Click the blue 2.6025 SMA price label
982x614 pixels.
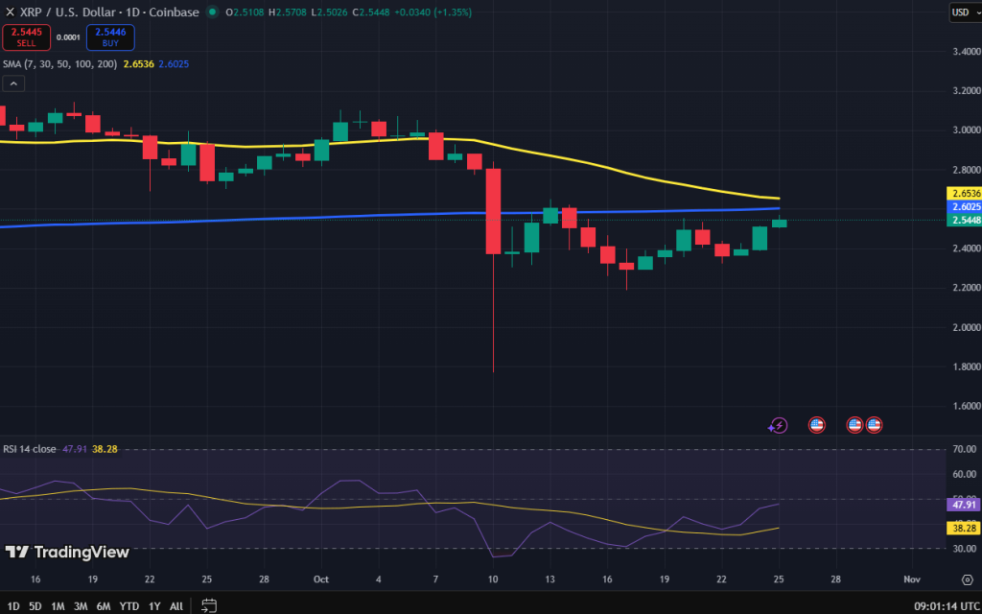pos(966,207)
